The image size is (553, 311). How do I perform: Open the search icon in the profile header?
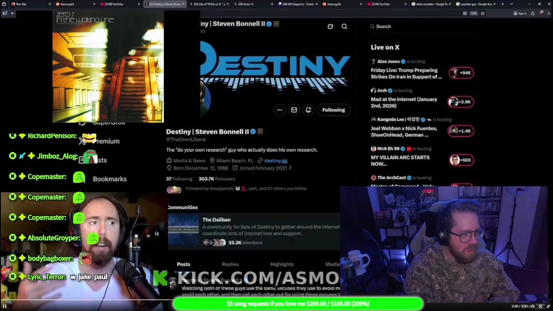tap(344, 26)
